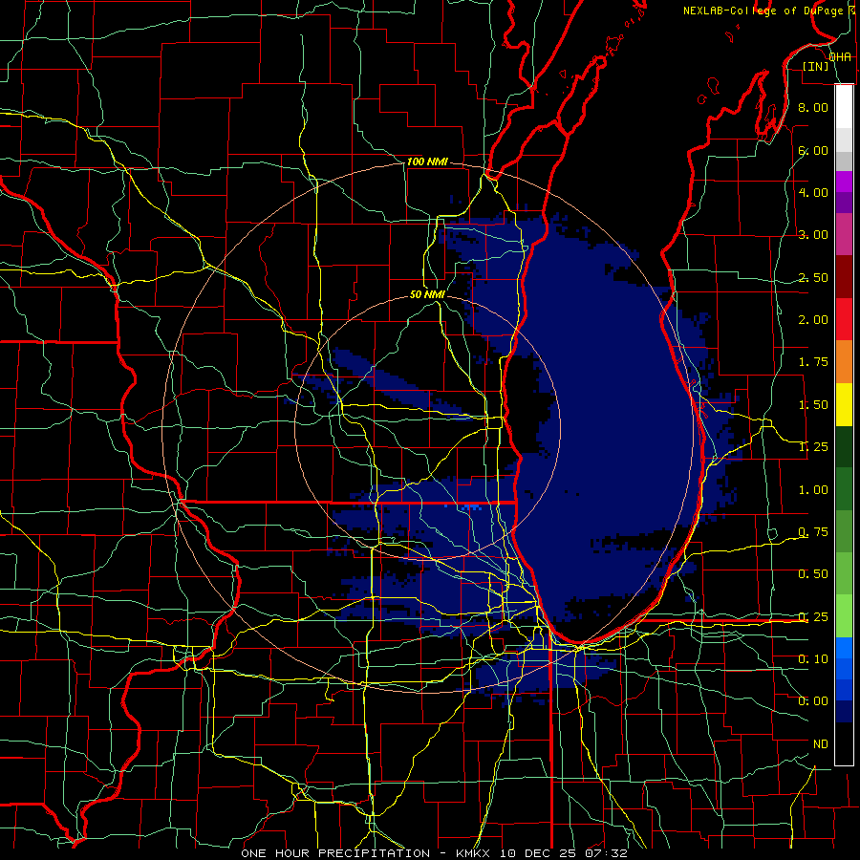Screen dimensions: 860x860
Task: Pick the dark maroon swatch on the scale
Action: tap(844, 277)
